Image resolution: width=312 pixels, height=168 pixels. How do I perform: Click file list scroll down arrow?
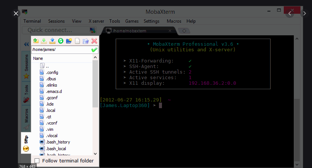tap(95, 154)
